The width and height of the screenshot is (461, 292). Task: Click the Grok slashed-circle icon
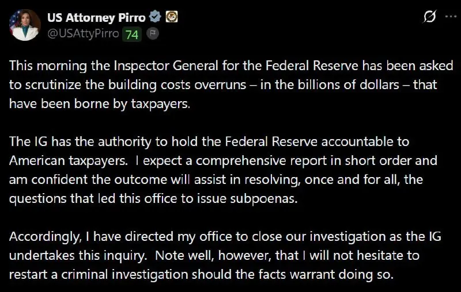click(x=429, y=16)
